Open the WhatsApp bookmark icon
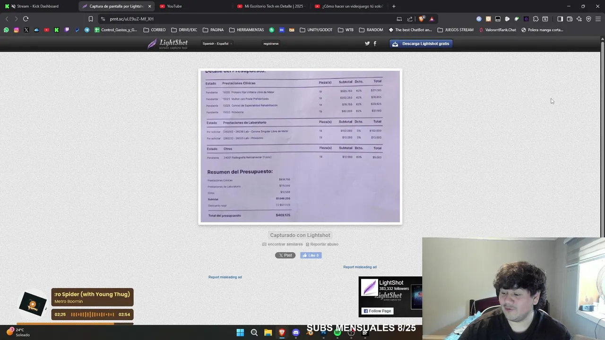Screen dimensions: 605x340 [6, 30]
